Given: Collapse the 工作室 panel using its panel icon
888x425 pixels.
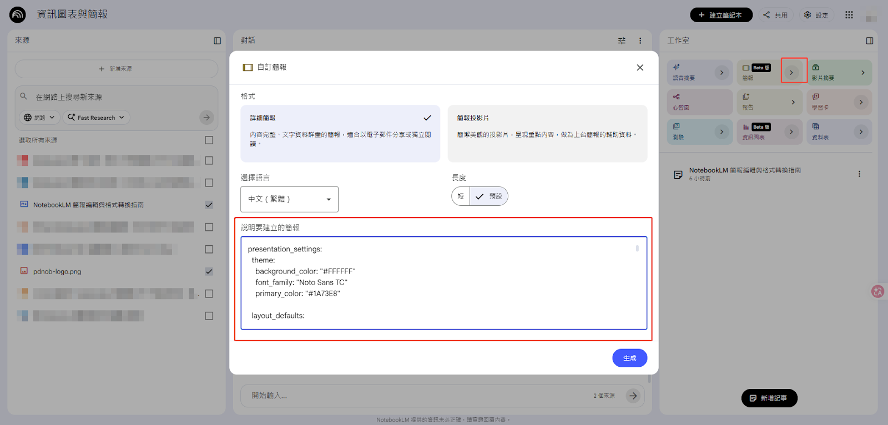Looking at the screenshot, I should [869, 41].
